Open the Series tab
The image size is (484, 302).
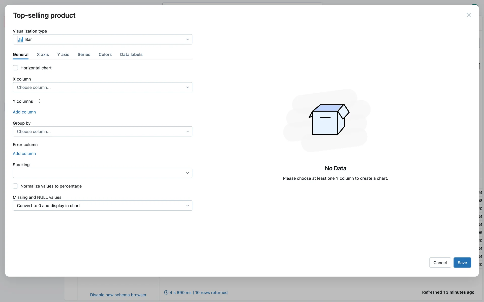coord(84,54)
